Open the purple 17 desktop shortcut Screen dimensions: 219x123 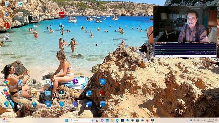coord(75,104)
